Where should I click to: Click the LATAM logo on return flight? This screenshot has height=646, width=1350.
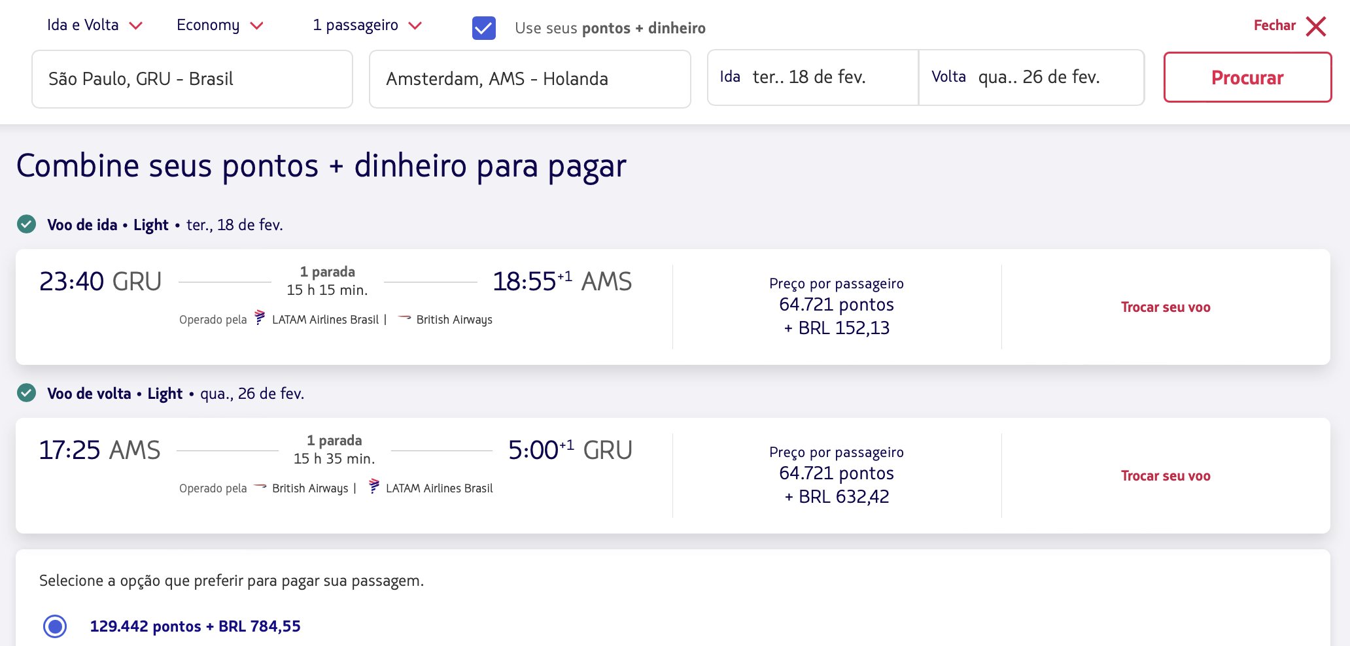coord(373,486)
